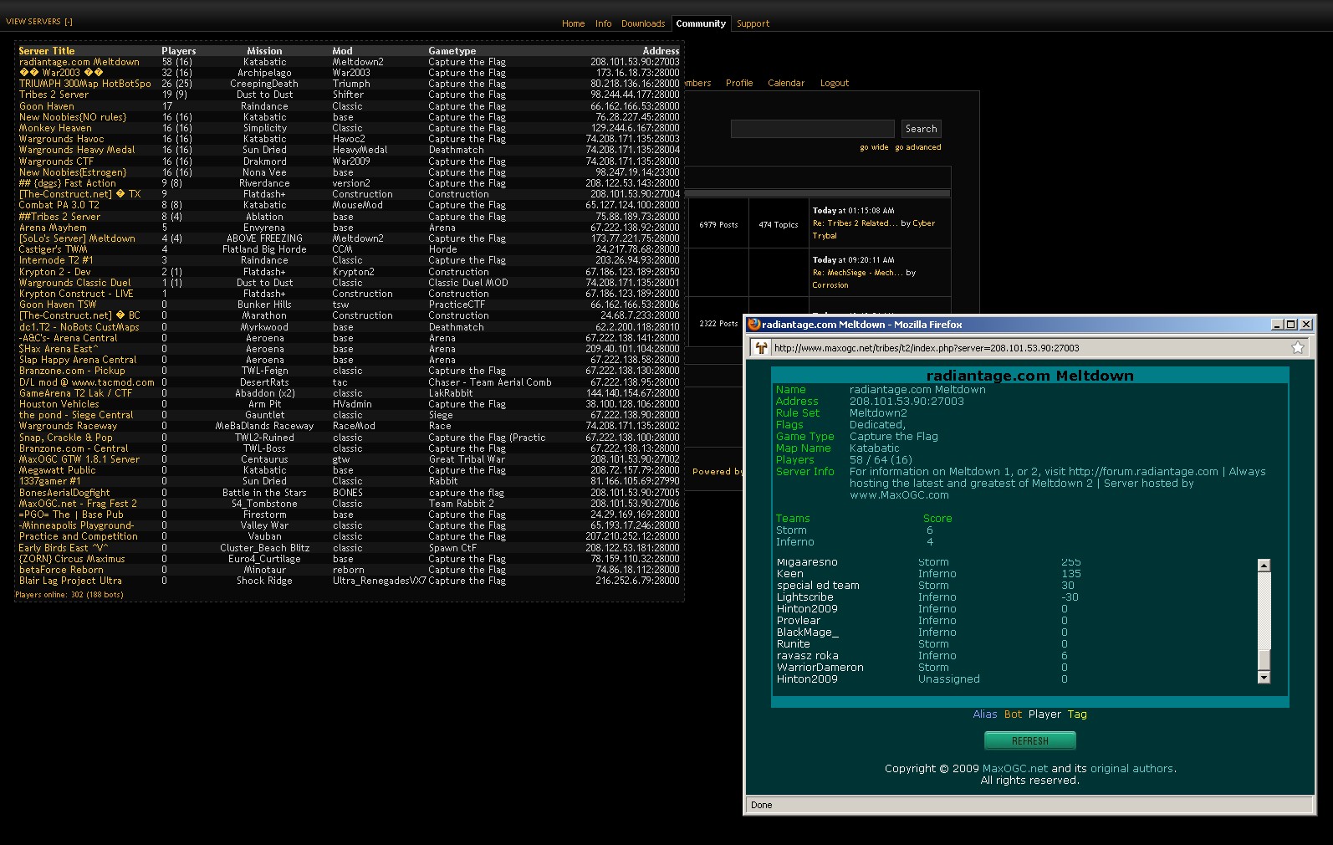Minimize the radiantage.com Meltdown Firefox window

click(x=1277, y=325)
